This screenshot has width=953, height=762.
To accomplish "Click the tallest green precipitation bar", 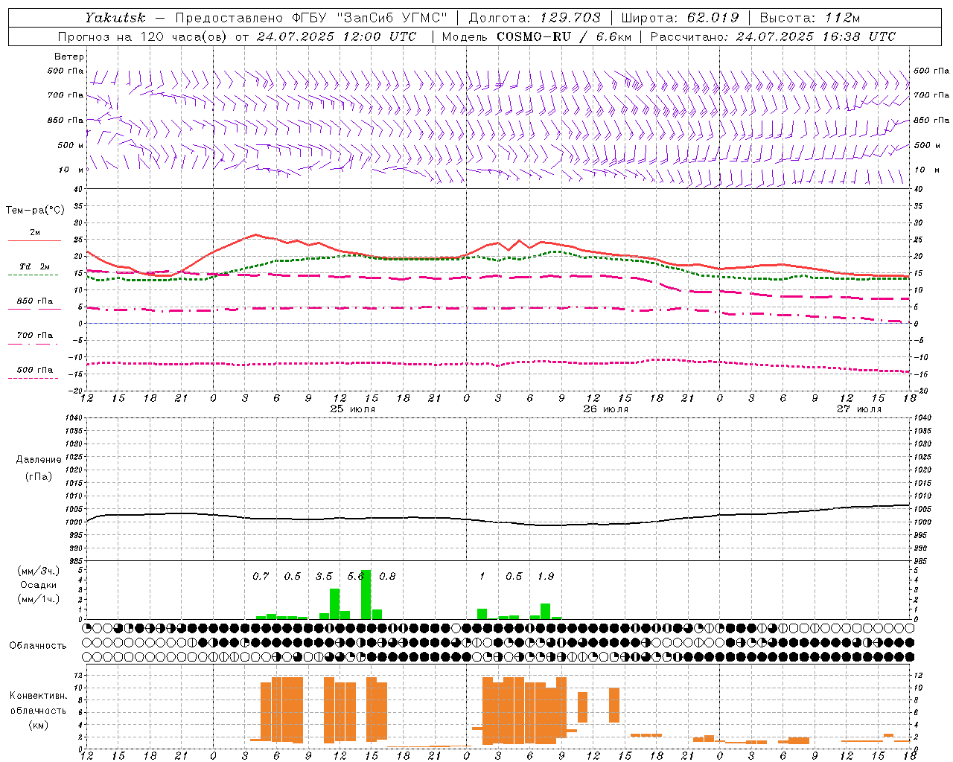I will click(x=366, y=595).
